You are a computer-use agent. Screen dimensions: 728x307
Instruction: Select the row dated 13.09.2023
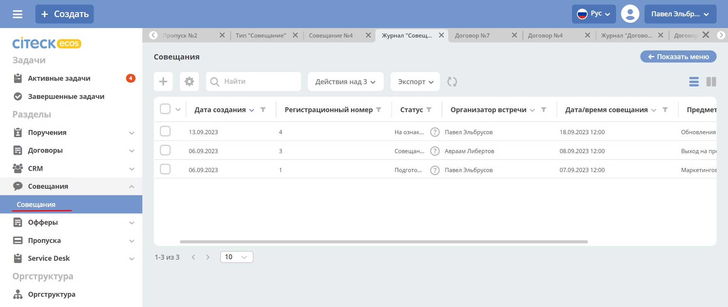click(x=165, y=131)
